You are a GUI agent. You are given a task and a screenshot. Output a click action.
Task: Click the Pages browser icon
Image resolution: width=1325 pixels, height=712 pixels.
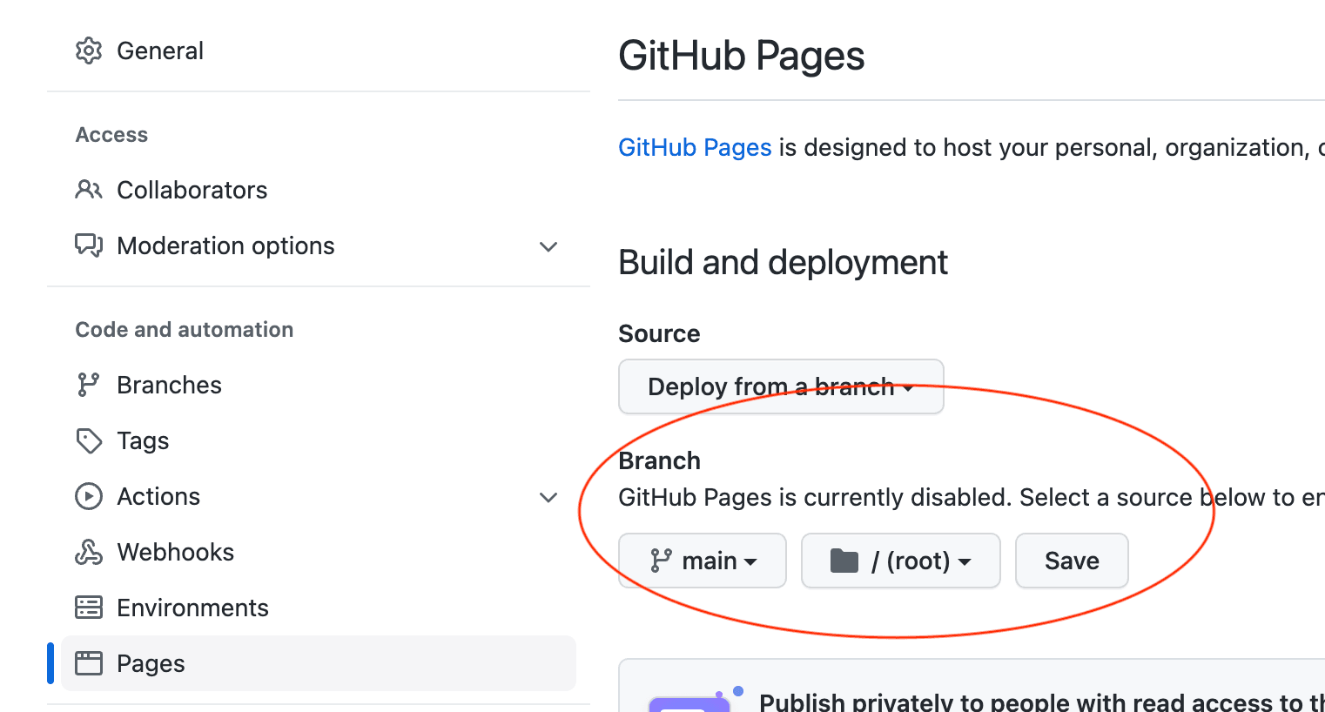click(89, 663)
